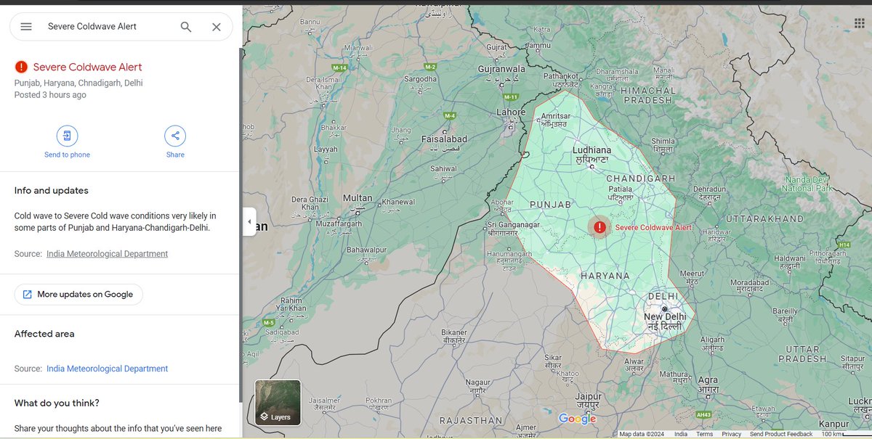The image size is (872, 439).
Task: Click More updates on Google button
Action: pyautogui.click(x=78, y=295)
